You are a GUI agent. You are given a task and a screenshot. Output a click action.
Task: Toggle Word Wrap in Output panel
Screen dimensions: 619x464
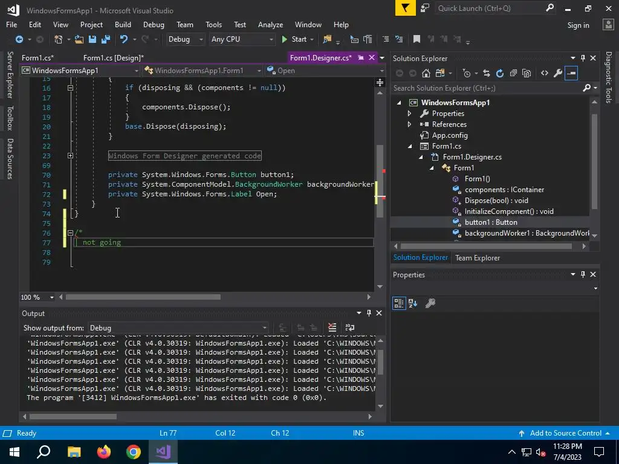350,327
